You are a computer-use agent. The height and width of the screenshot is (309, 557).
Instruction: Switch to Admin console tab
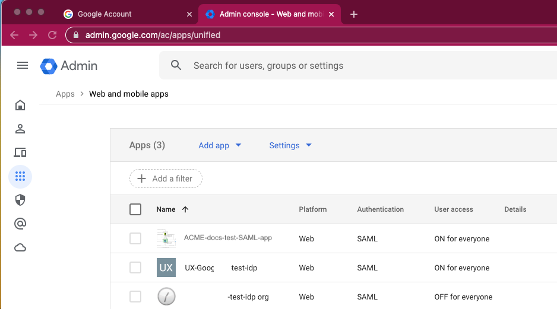(270, 14)
